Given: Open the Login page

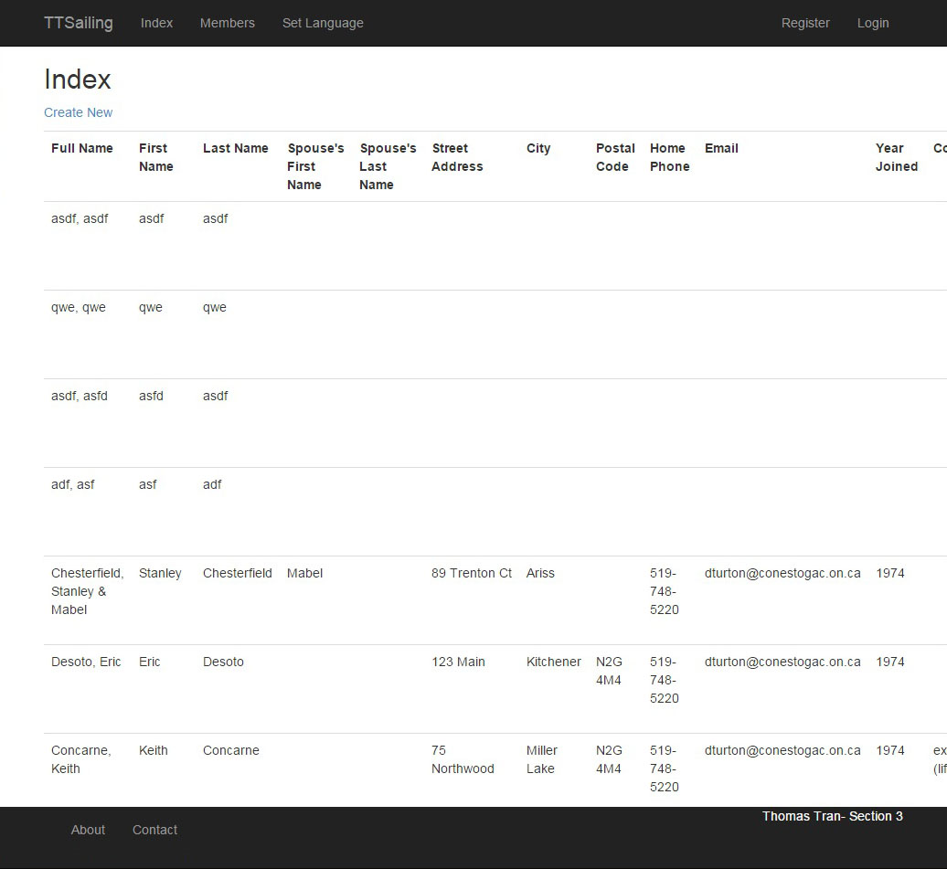Looking at the screenshot, I should [873, 23].
